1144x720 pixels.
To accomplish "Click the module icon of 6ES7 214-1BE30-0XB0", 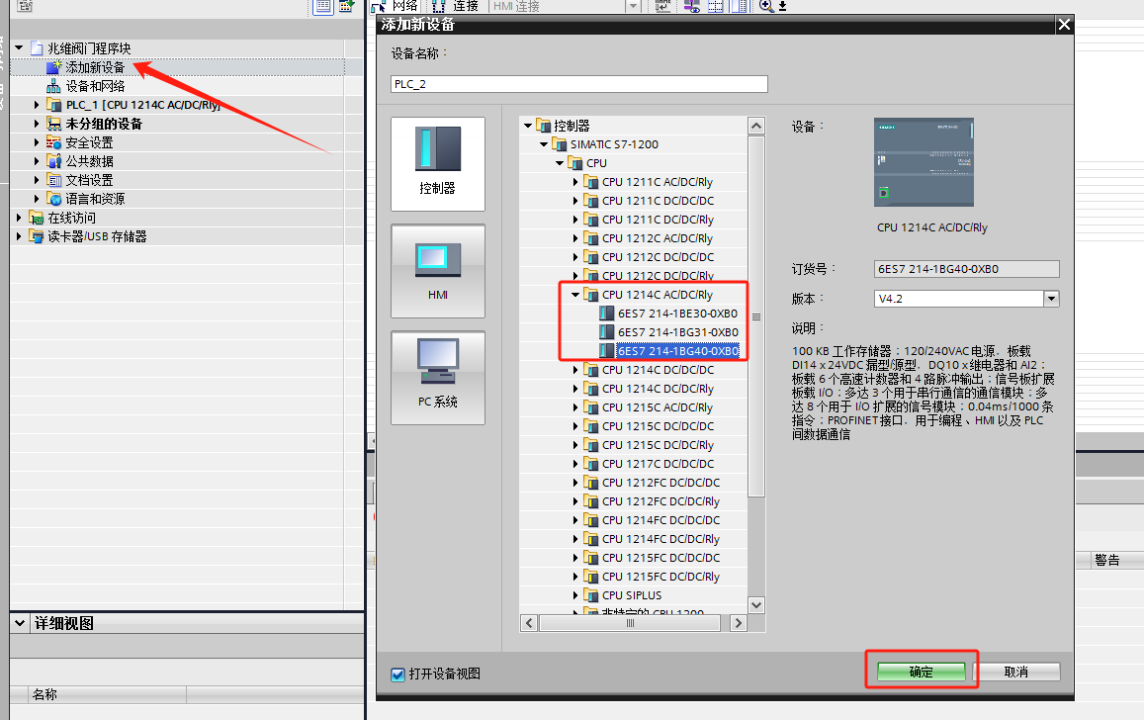I will click(606, 314).
